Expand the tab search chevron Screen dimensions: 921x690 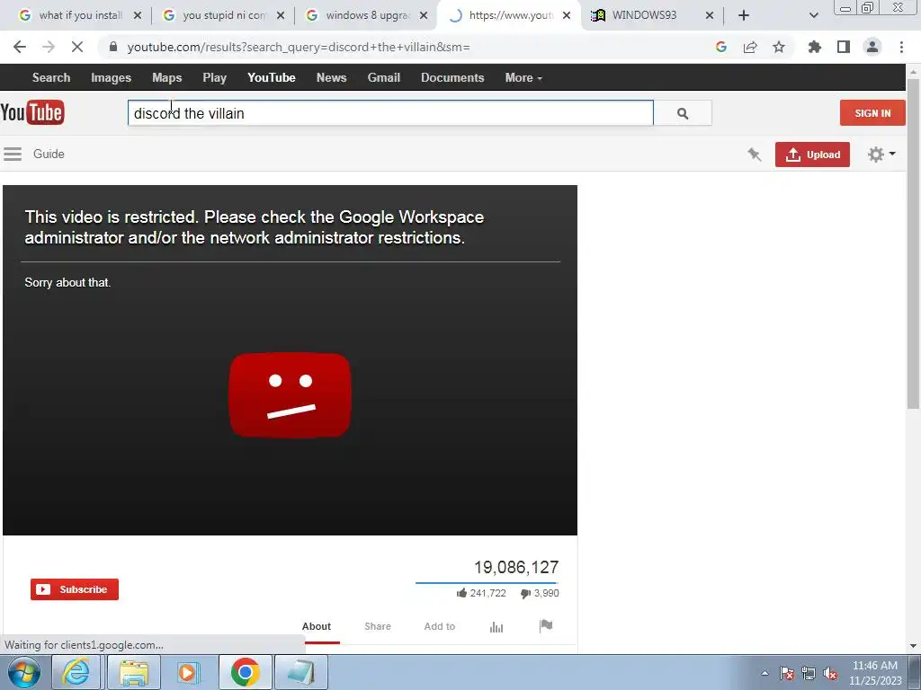(x=813, y=15)
